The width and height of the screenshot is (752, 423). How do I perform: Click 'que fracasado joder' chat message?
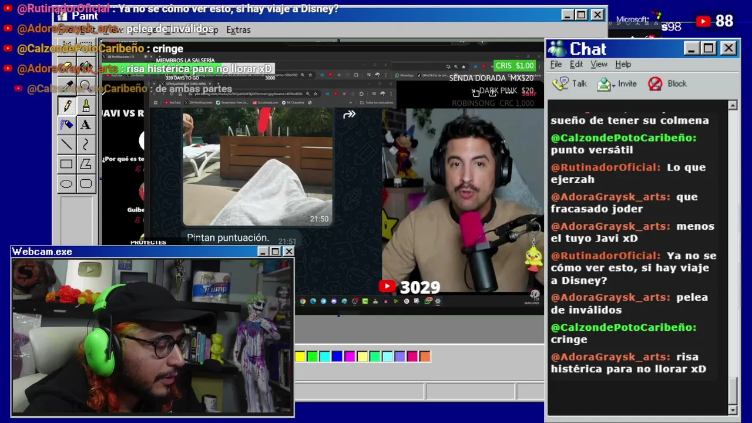[x=624, y=203]
